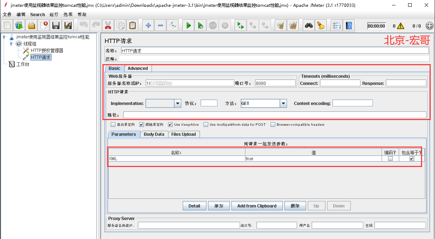
Task: Click the Save test plan as icon
Action: [68, 25]
